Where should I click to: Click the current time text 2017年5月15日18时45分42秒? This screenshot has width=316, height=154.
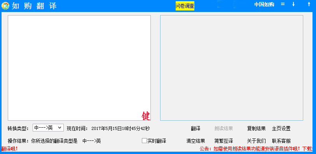point(120,128)
